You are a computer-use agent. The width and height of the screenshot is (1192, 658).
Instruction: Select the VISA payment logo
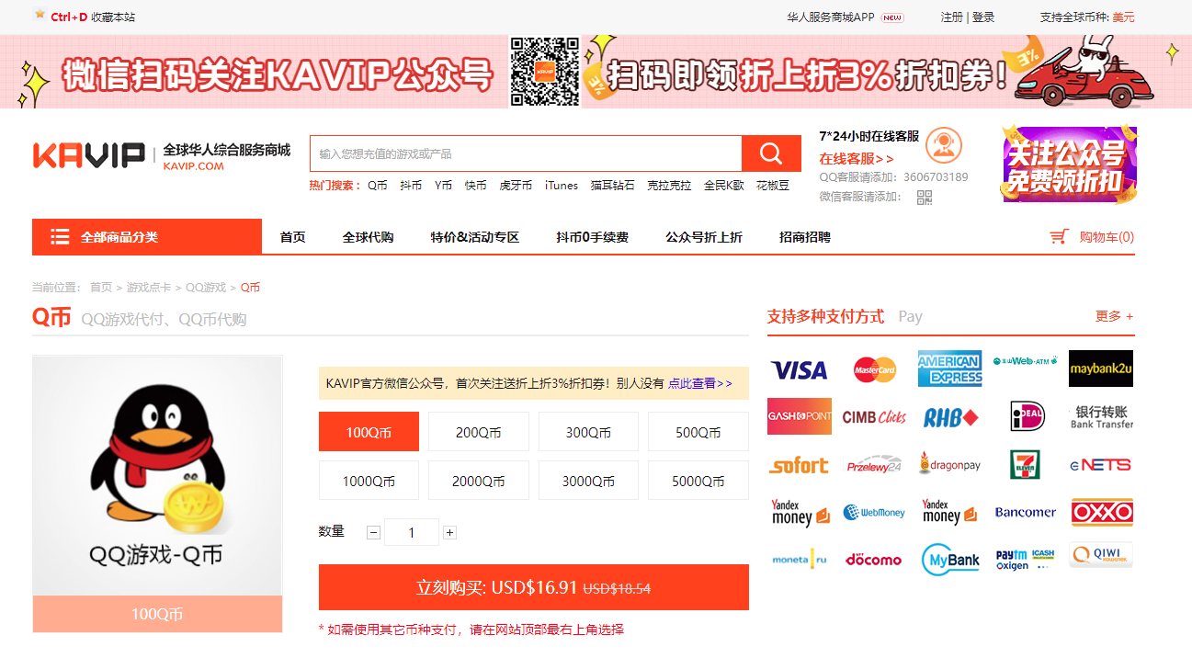pos(799,369)
